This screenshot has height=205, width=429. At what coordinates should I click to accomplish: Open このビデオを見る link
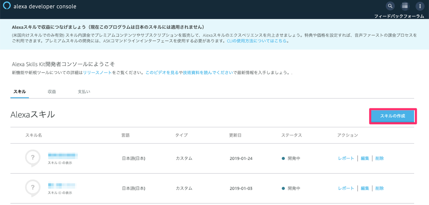(162, 73)
